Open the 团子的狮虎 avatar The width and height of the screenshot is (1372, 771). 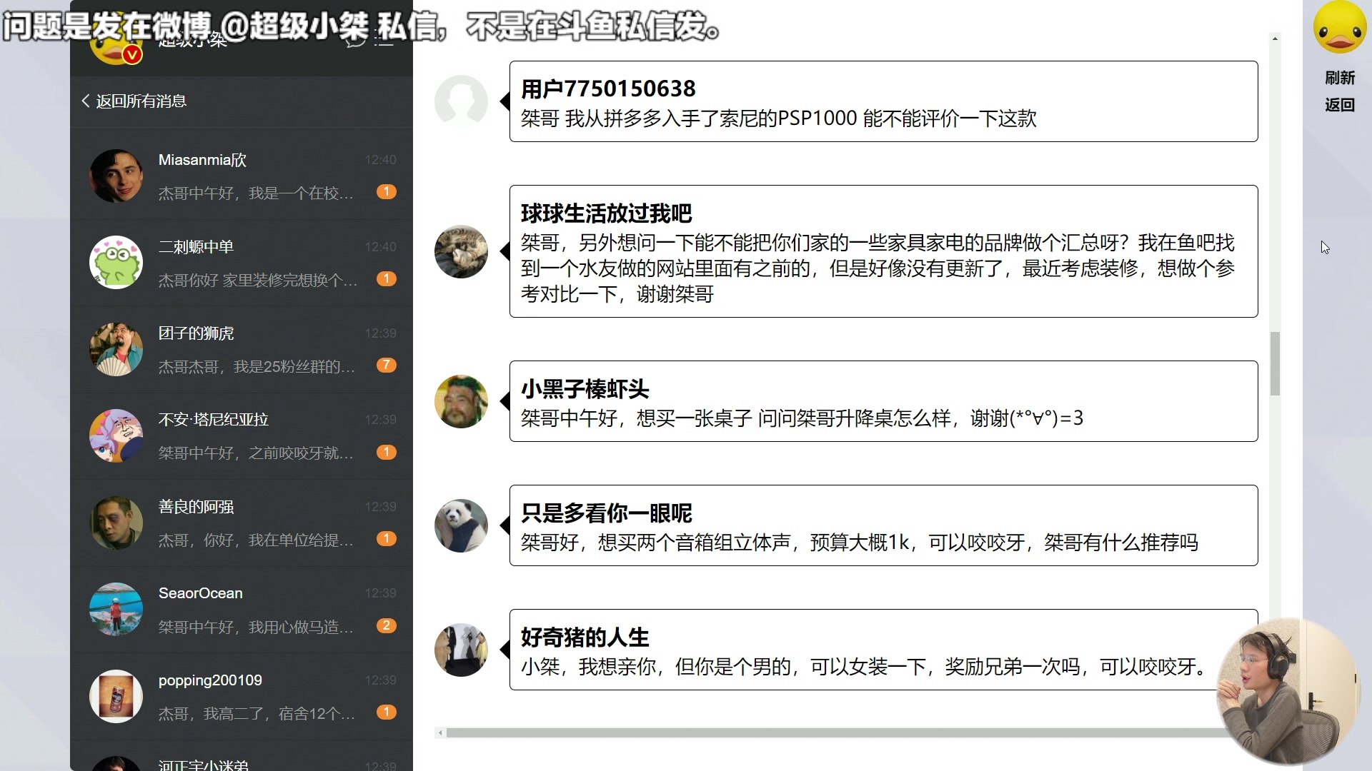pos(116,349)
